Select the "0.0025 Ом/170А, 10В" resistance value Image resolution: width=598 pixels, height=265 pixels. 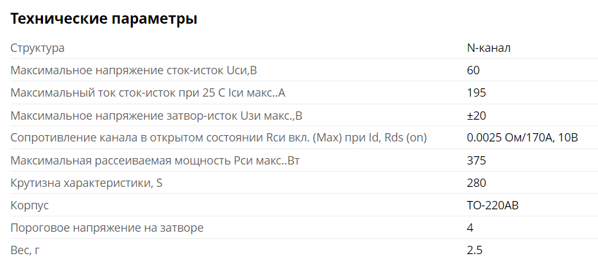pyautogui.click(x=523, y=138)
